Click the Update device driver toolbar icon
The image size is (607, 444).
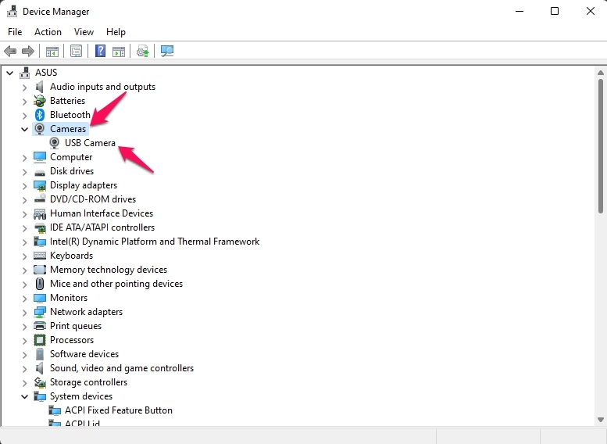[142, 52]
